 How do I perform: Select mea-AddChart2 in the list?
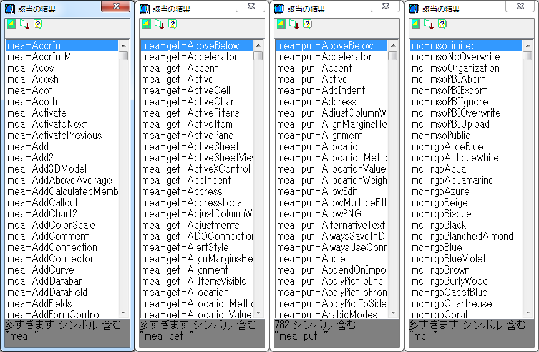point(62,214)
